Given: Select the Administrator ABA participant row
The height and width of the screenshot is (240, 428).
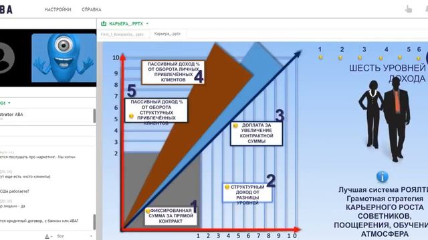Looking at the screenshot, I should pyautogui.click(x=46, y=116).
